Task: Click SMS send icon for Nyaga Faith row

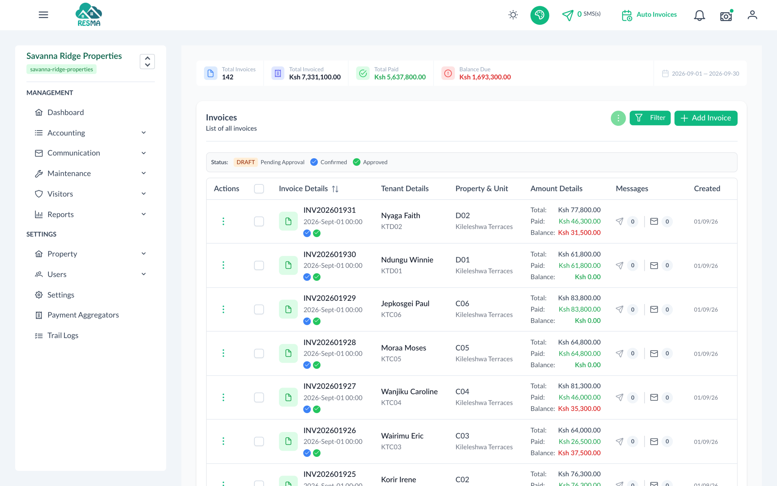Action: (619, 221)
